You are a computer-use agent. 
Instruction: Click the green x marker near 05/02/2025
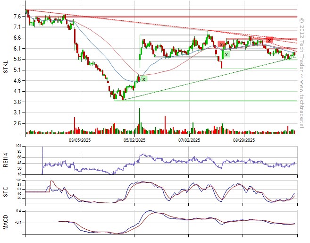pyautogui.click(x=143, y=79)
